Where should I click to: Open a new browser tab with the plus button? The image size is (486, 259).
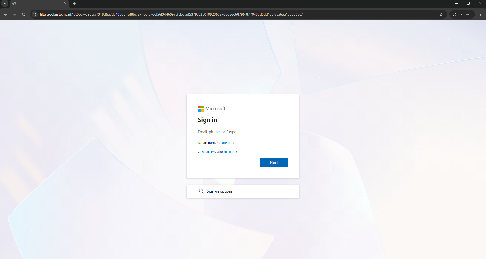[x=74, y=3]
